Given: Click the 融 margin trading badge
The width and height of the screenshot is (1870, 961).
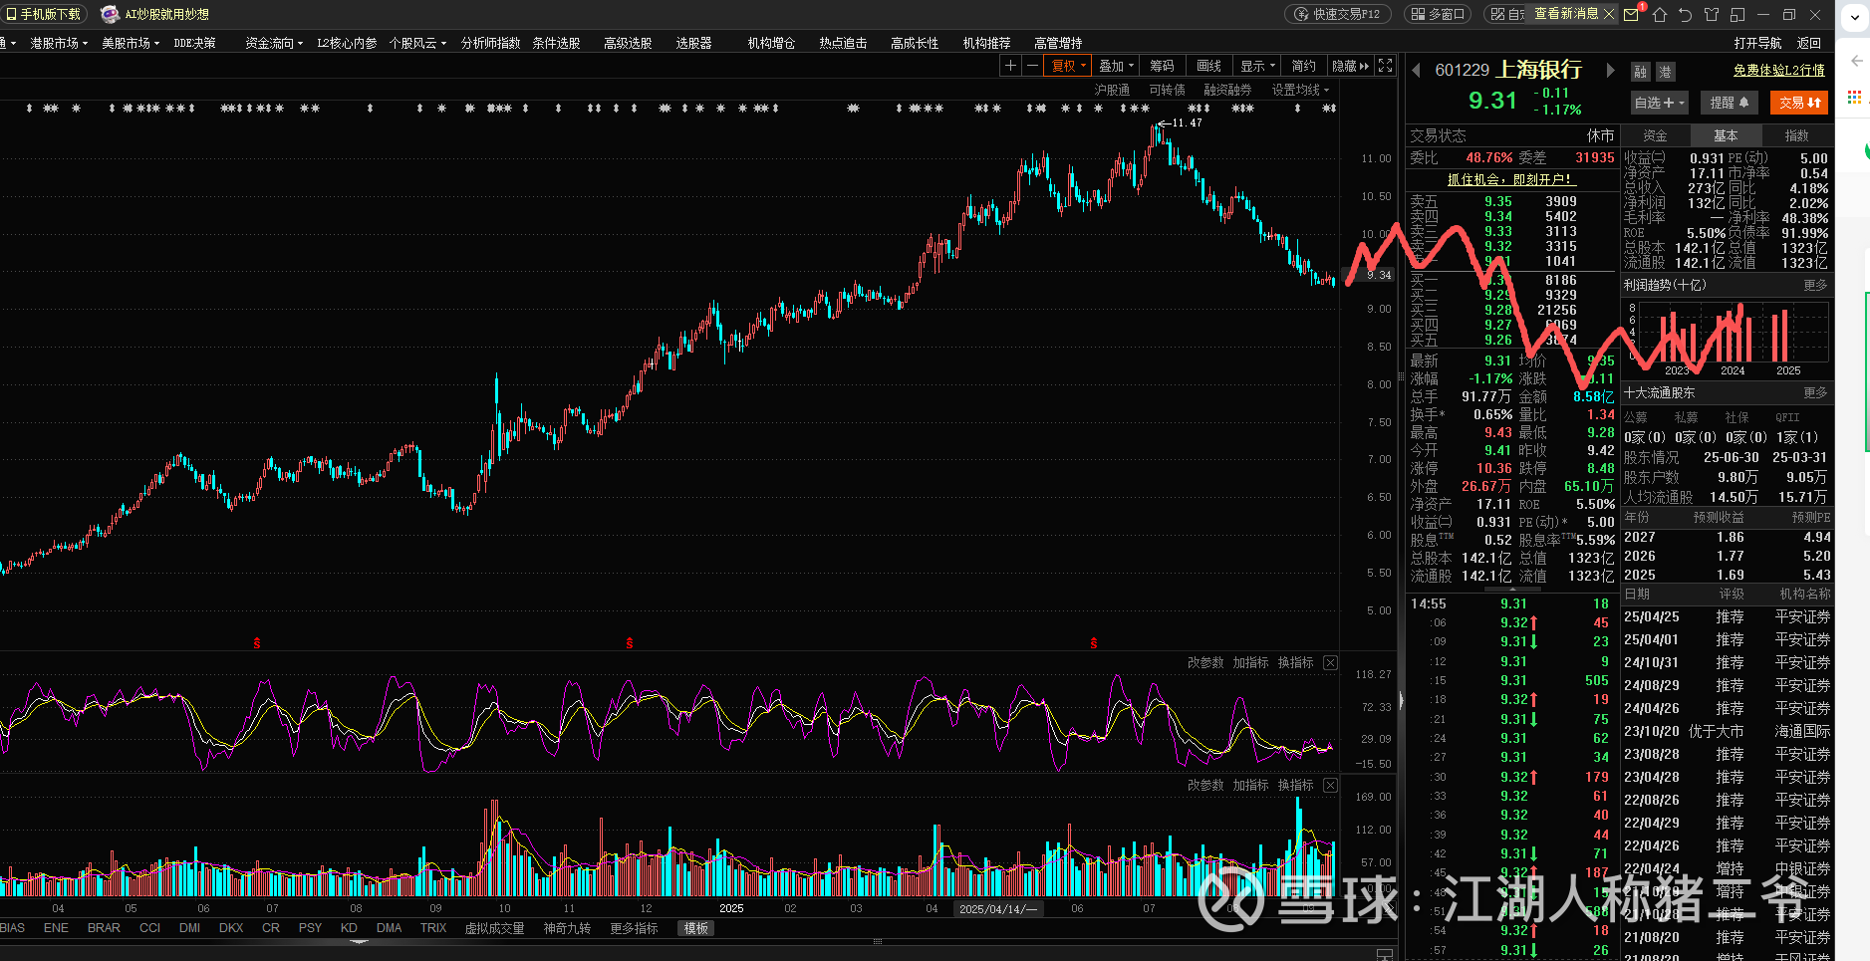Looking at the screenshot, I should 1640,72.
